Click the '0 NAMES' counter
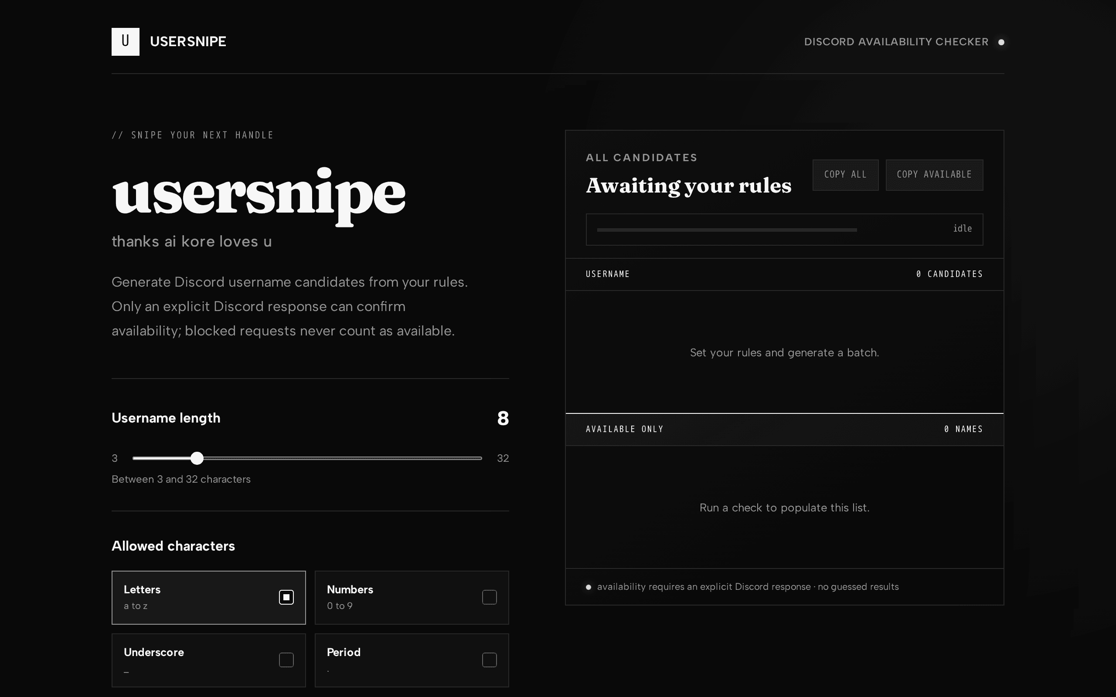1116x697 pixels. pyautogui.click(x=963, y=429)
